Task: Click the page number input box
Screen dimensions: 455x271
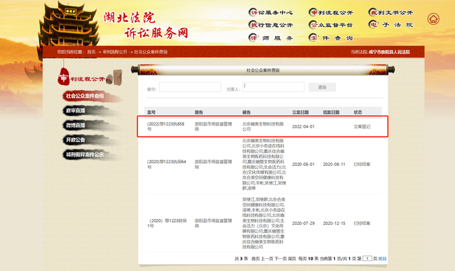Action: tap(367, 258)
